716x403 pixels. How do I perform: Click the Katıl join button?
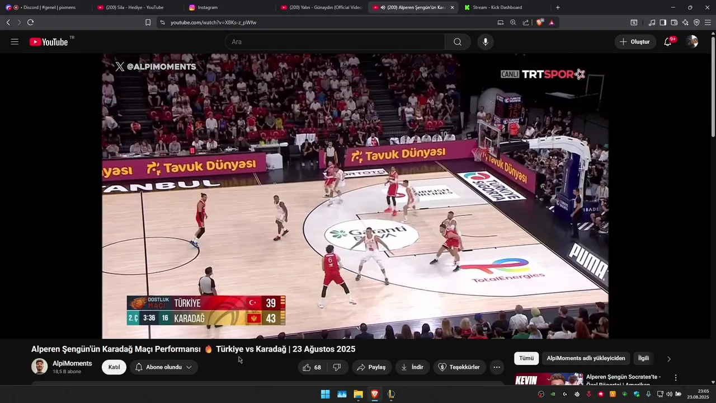click(114, 367)
